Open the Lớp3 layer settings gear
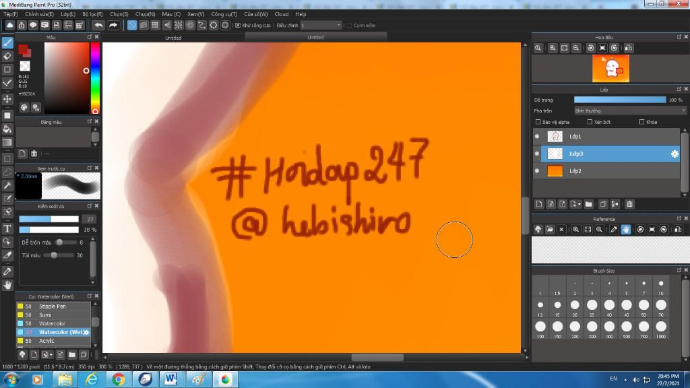This screenshot has height=388, width=690. coord(675,154)
